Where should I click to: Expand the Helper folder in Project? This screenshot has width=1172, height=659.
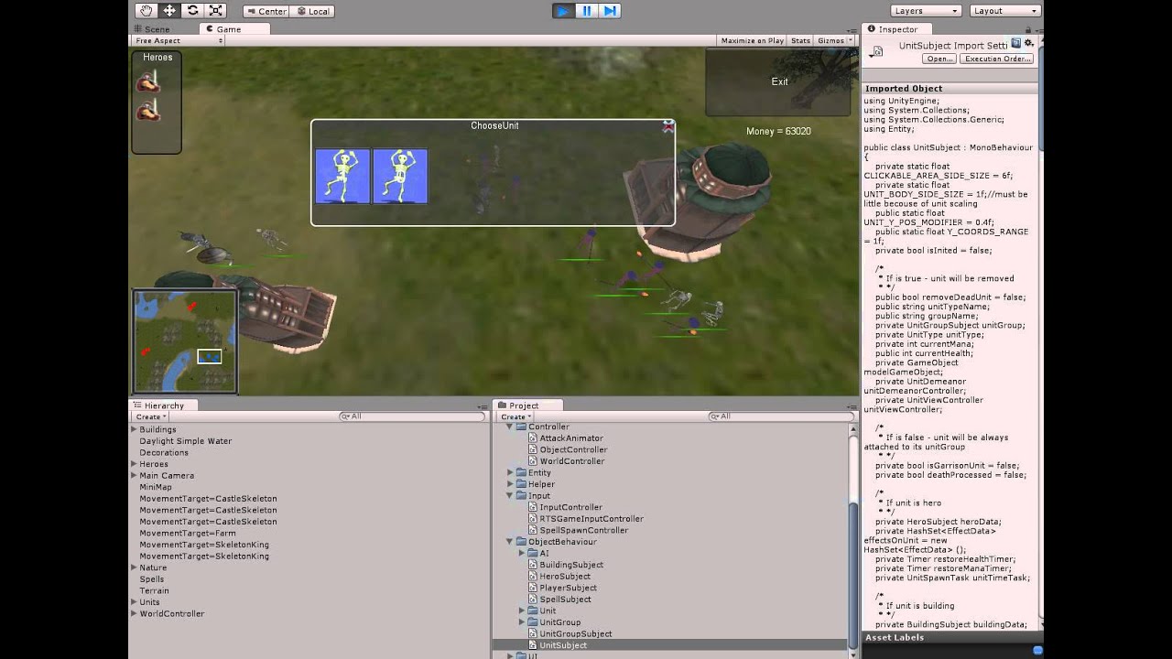[x=510, y=484]
